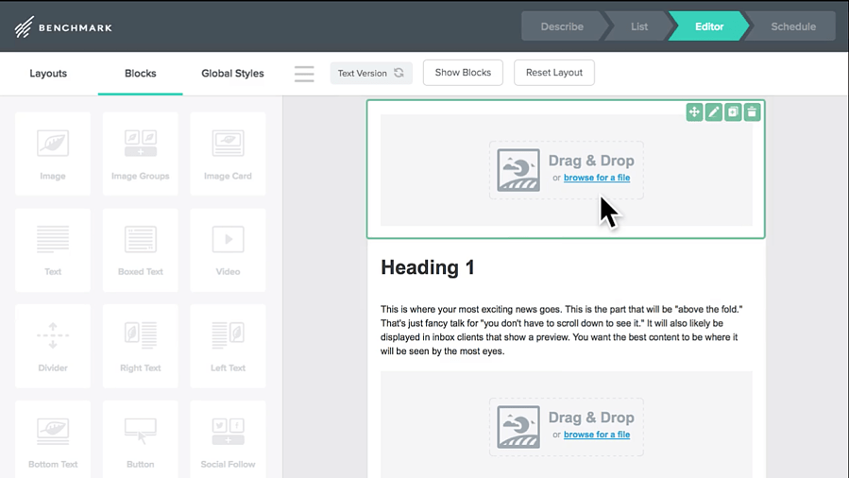This screenshot has height=478, width=849.
Task: Duplicate the selected image block
Action: 733,112
